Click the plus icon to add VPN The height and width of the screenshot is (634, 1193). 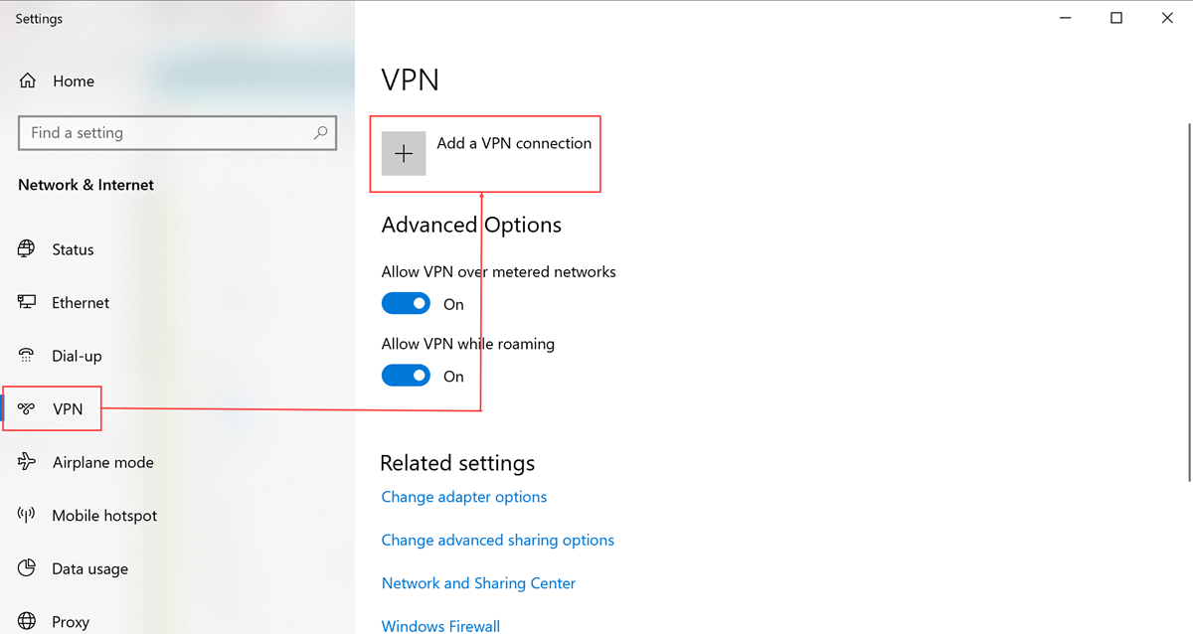click(404, 154)
